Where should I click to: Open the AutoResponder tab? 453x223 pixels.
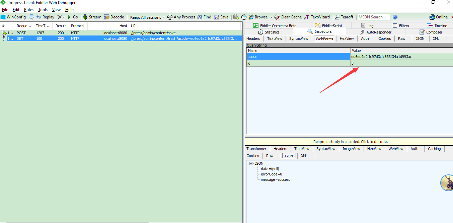[x=376, y=32]
